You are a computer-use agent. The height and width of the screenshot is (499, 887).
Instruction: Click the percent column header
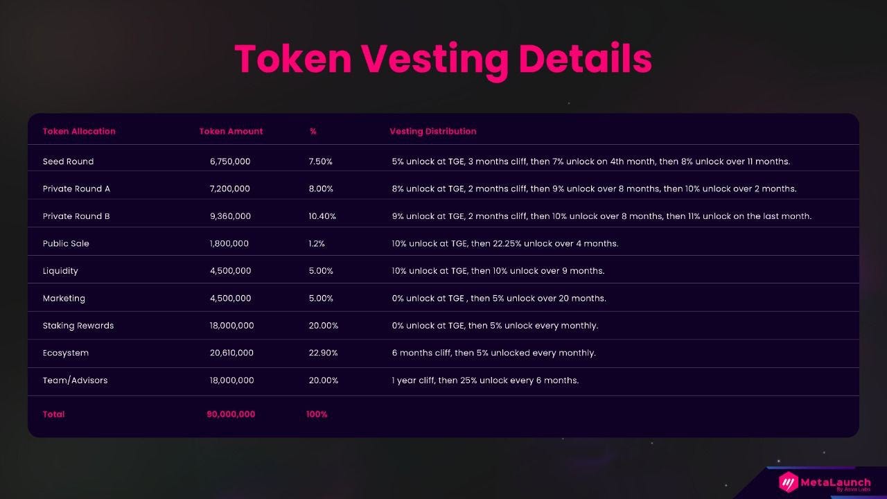pos(313,131)
